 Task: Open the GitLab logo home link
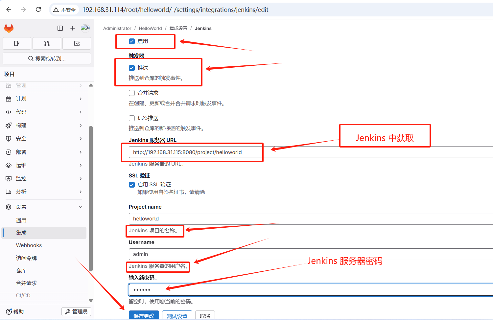pos(9,28)
